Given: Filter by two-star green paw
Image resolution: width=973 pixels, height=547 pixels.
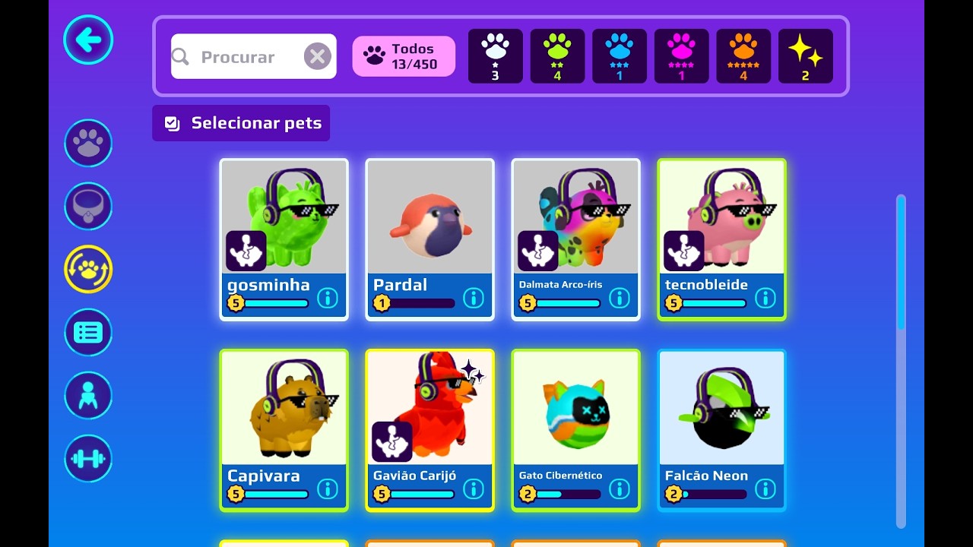Looking at the screenshot, I should [557, 56].
